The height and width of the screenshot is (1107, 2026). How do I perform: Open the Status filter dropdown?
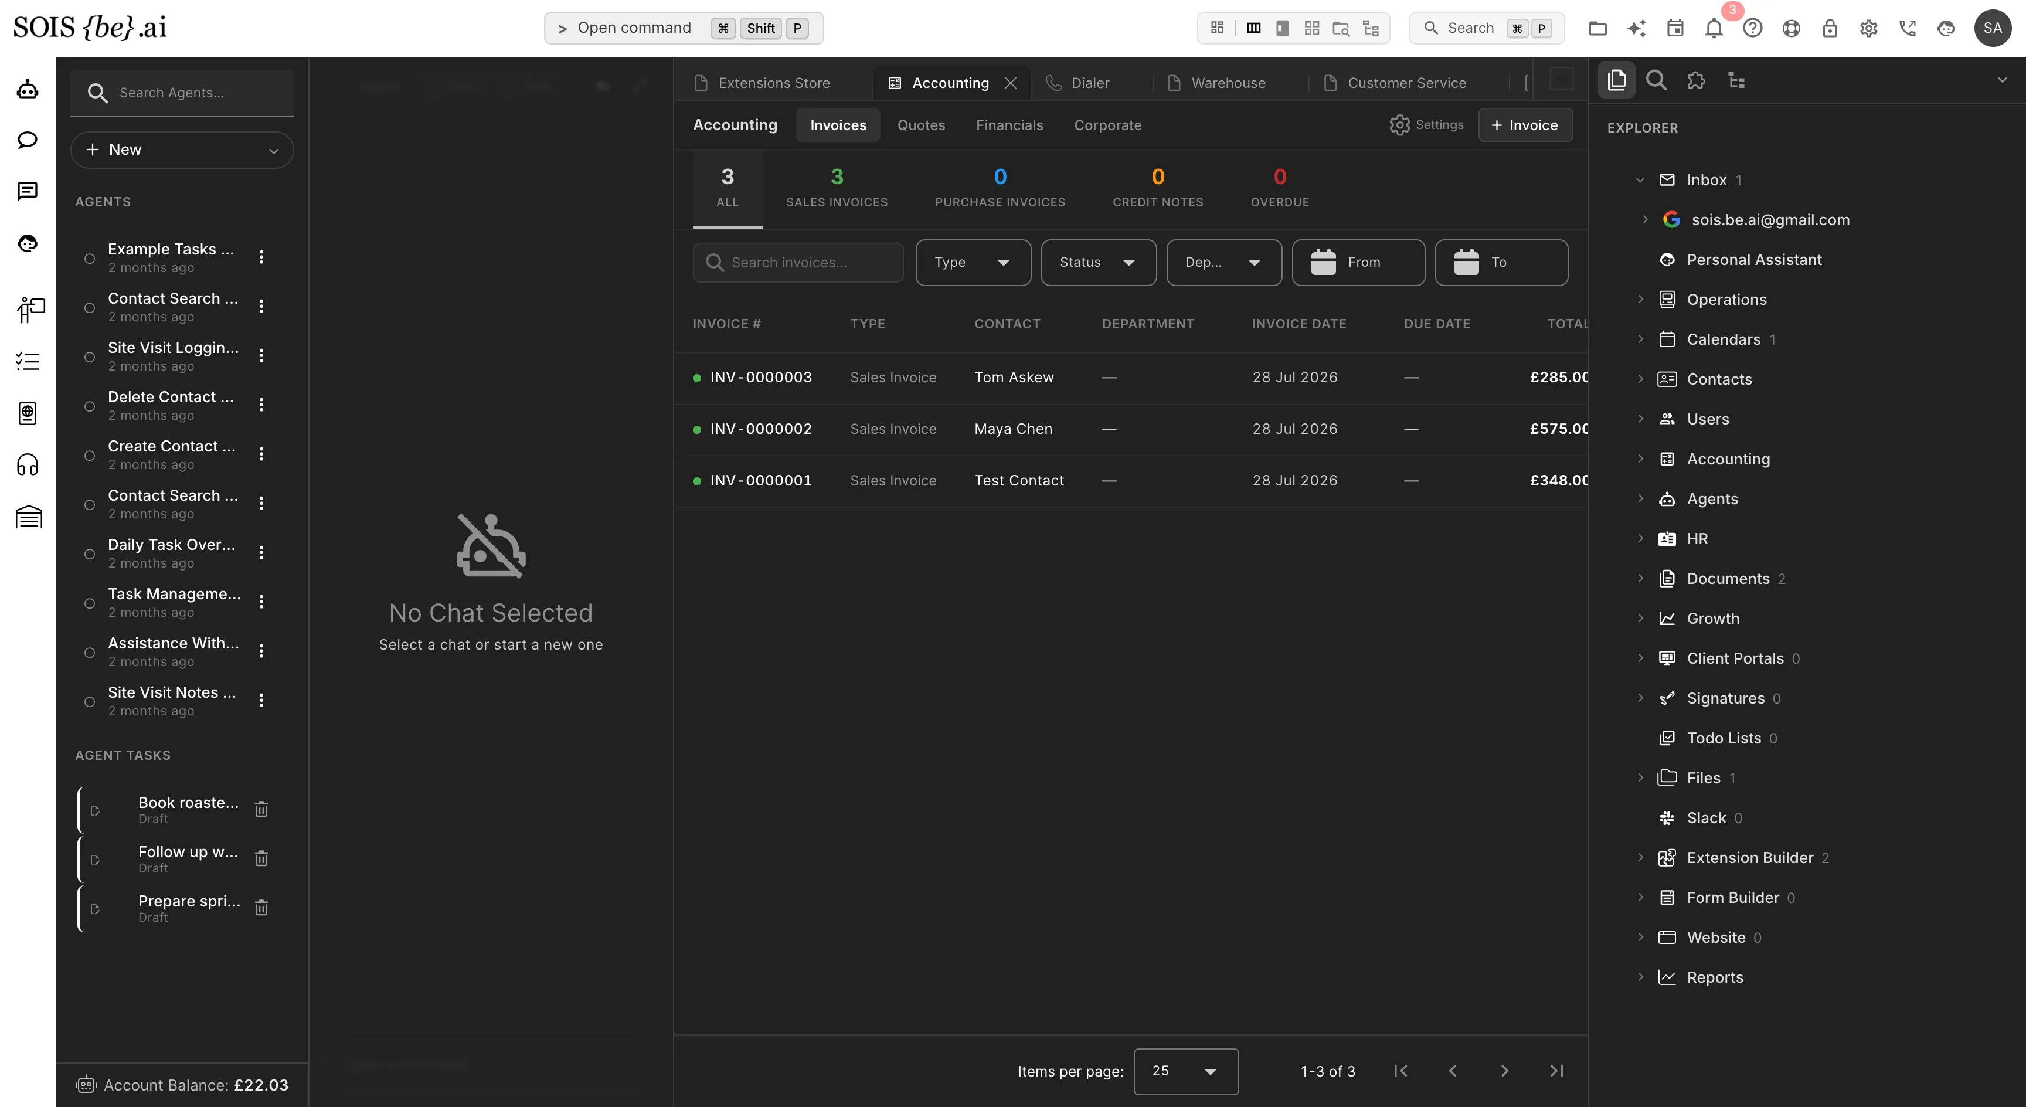(x=1098, y=262)
